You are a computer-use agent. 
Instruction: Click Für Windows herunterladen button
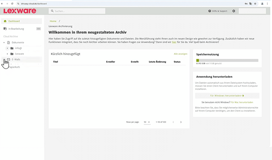coord(227,96)
